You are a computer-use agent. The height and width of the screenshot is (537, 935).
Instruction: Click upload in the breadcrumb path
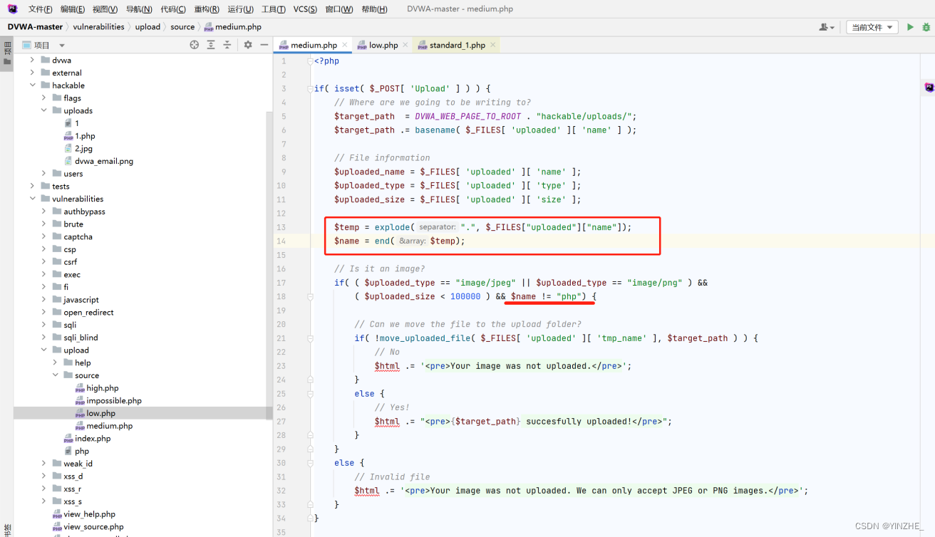tap(148, 27)
